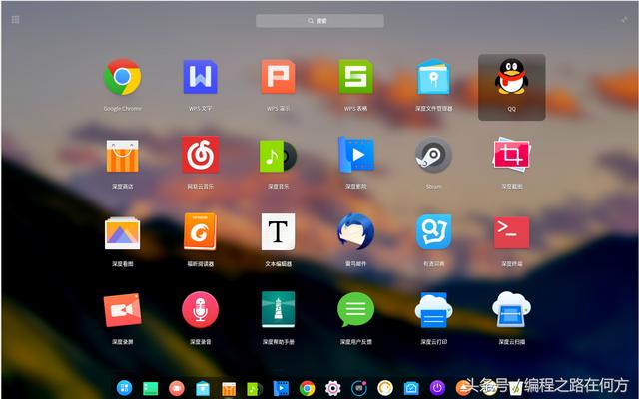Open 有道词典 Youdao dictionary
This screenshot has height=399, width=639.
click(433, 231)
